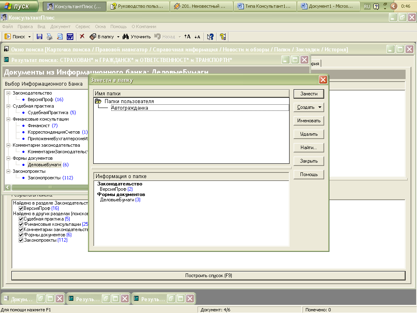Image resolution: width=417 pixels, height=313 pixels.
Task: Save document with the floppy disk icon
Action: 40,37
